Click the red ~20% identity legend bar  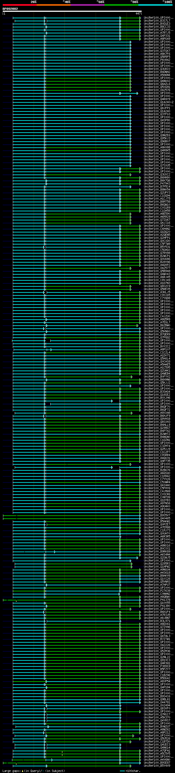[x=19, y=5]
